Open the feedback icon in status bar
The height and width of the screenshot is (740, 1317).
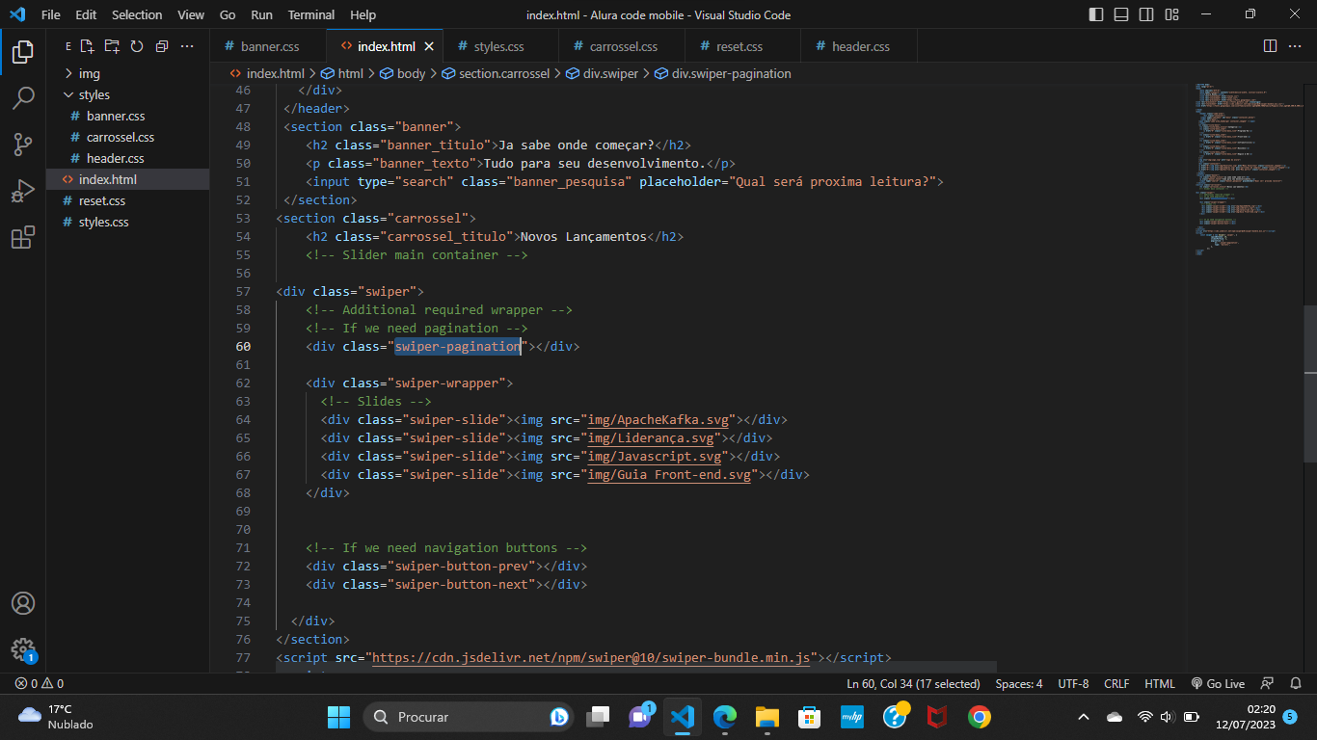click(x=1268, y=683)
